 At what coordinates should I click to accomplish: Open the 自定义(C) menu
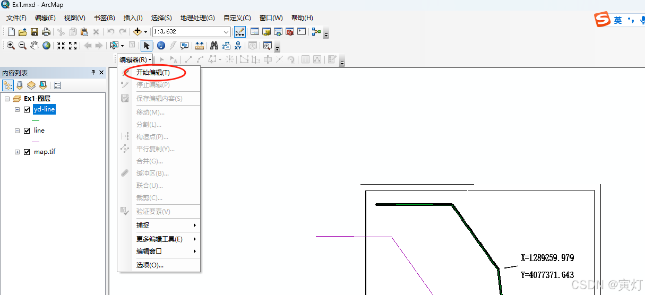[237, 18]
